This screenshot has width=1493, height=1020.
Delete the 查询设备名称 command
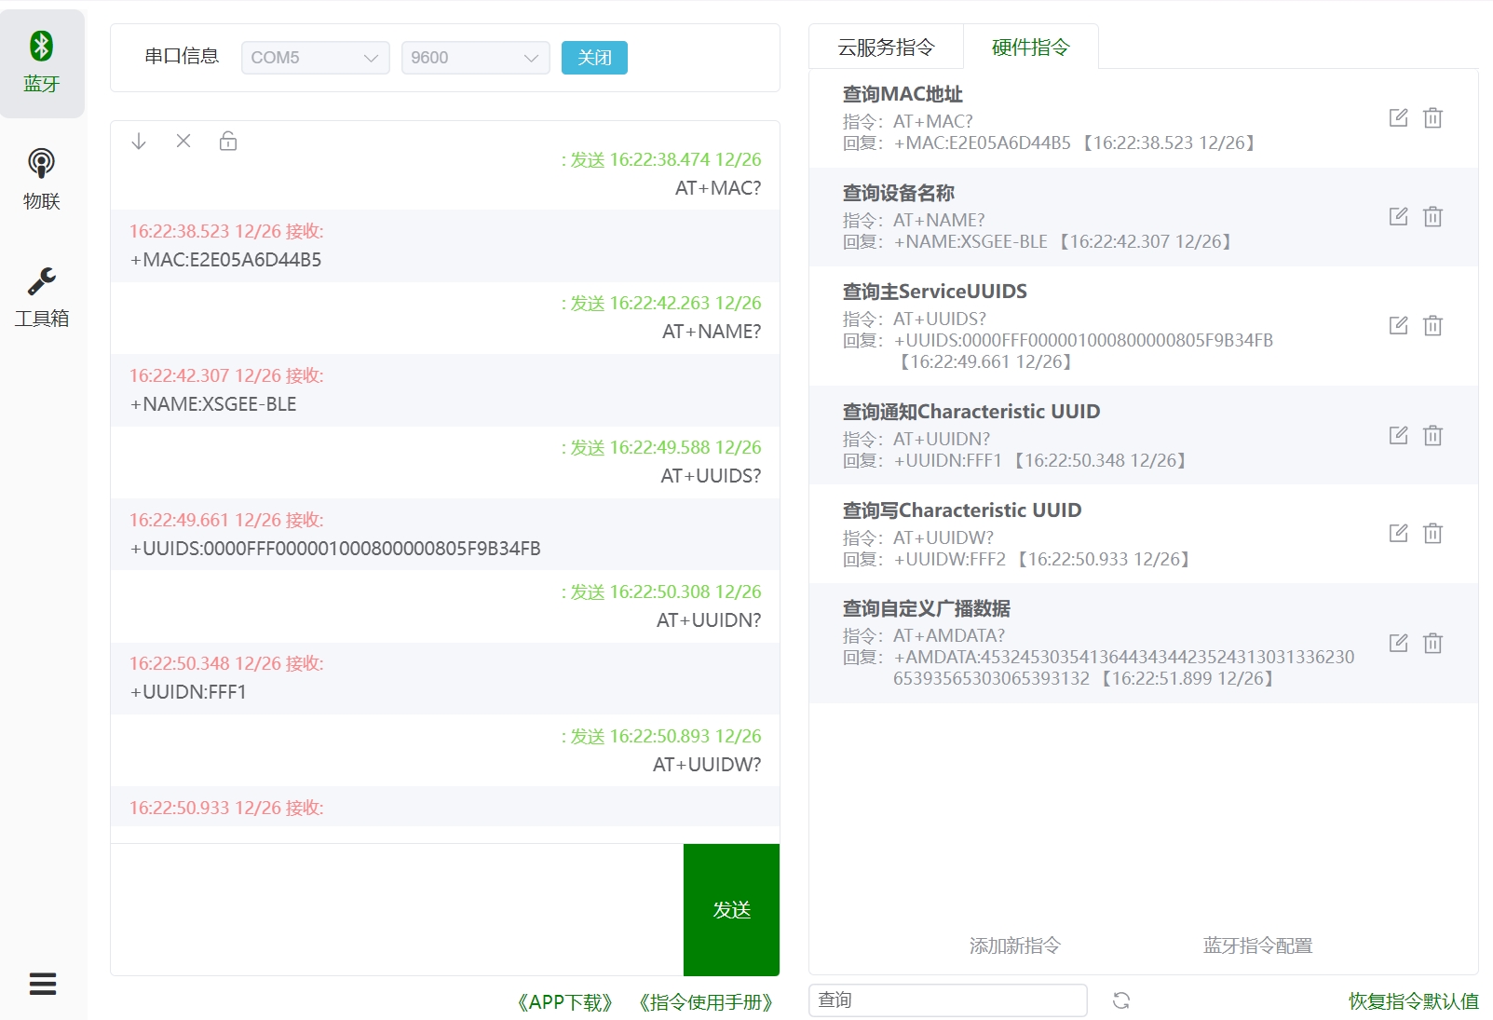1432,217
